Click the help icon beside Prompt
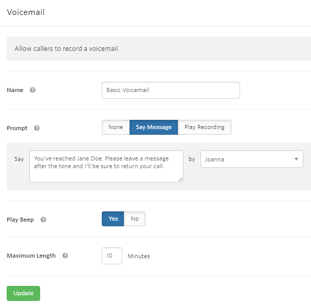311x306 pixels. point(36,128)
